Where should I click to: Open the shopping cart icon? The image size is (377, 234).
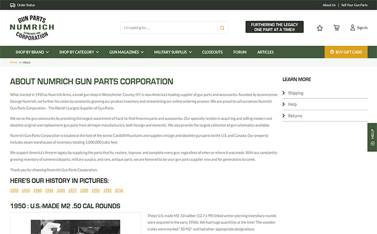click(337, 27)
